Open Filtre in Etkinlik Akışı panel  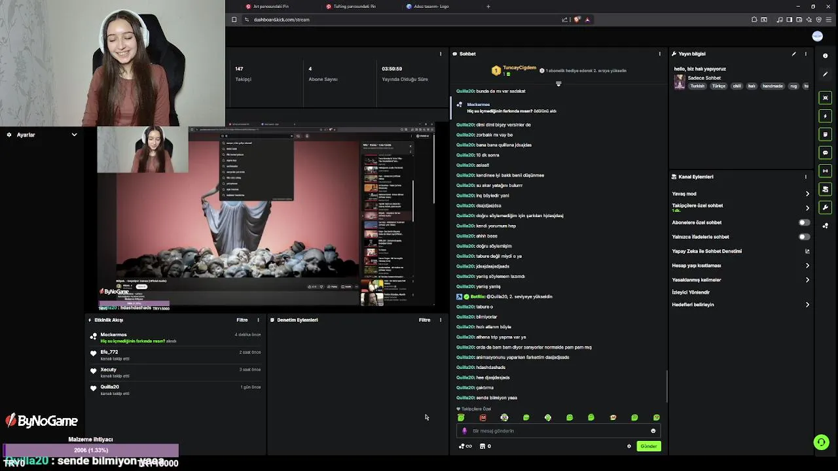[242, 320]
